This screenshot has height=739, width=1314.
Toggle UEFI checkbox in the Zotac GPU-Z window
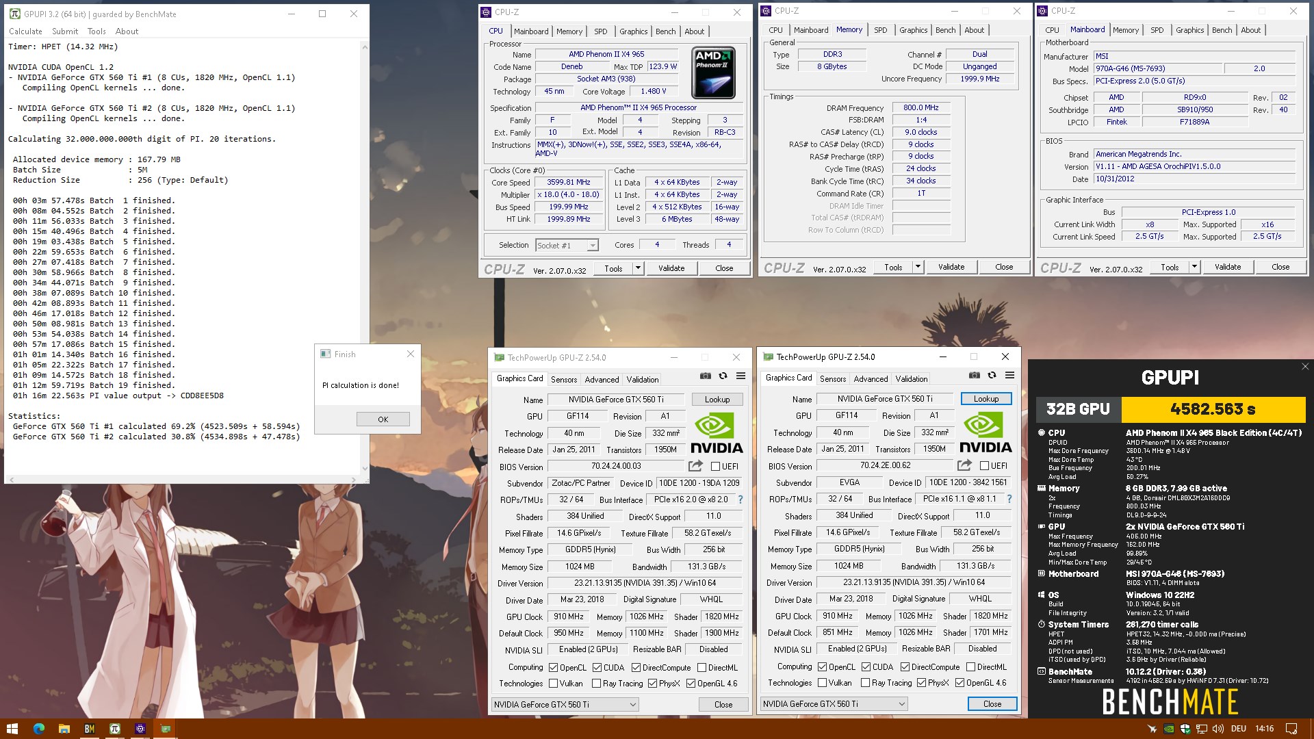715,467
